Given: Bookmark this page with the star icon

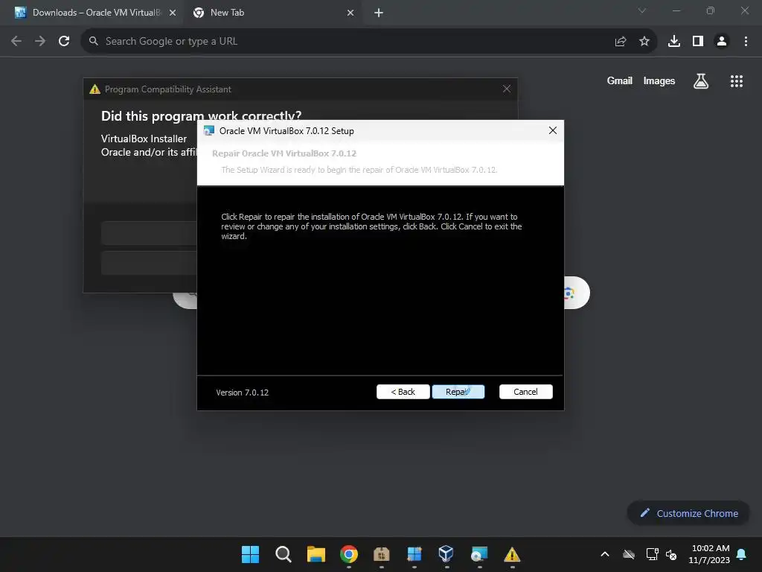Looking at the screenshot, I should click(644, 42).
